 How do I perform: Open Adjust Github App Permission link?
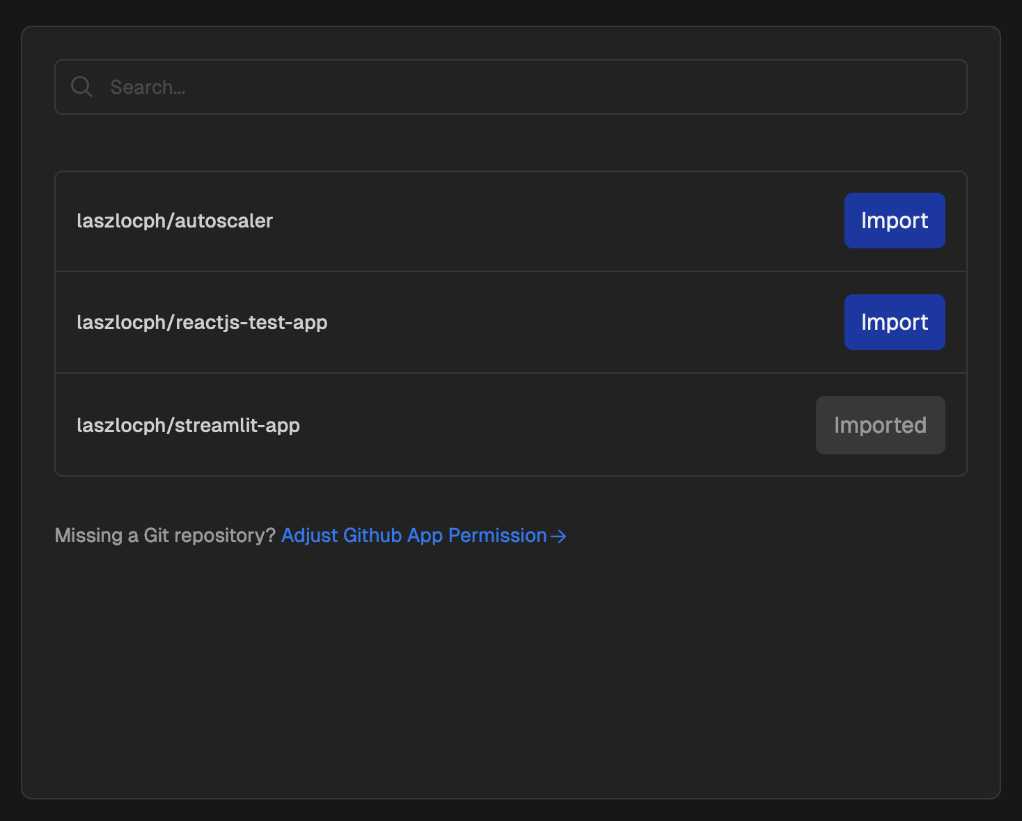click(x=424, y=535)
